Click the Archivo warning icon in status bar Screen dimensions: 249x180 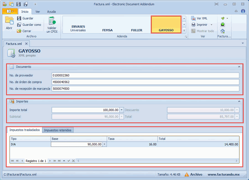coord(187,174)
